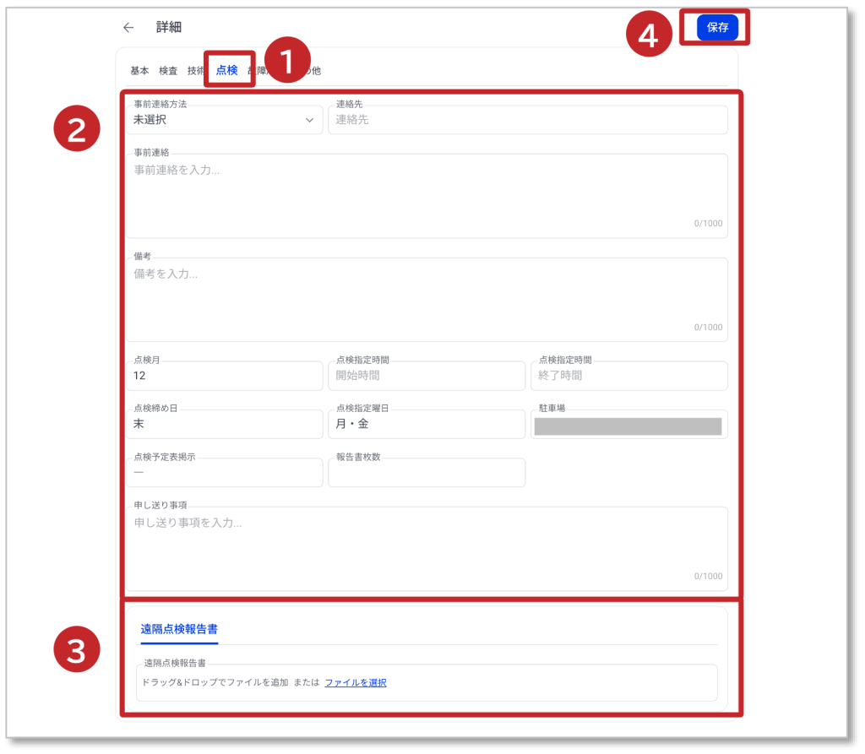Click the 報告書枚数 input field
This screenshot has height=754, width=865.
[x=427, y=474]
